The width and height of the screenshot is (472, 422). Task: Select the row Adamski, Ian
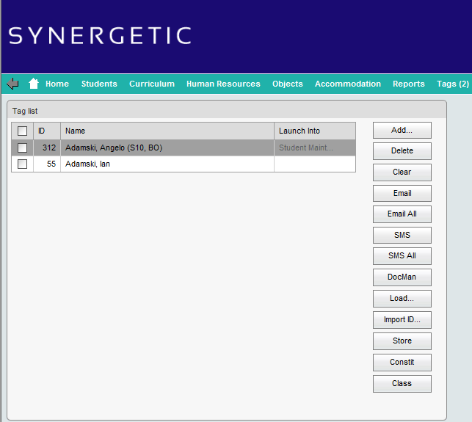point(184,164)
